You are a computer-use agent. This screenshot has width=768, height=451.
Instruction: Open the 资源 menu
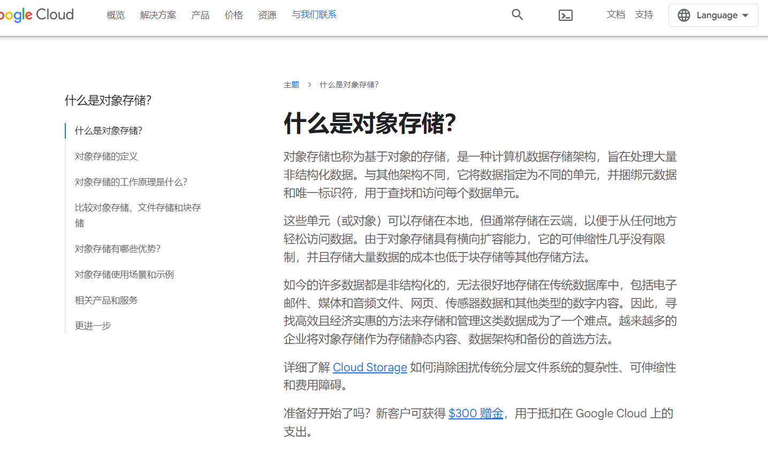coord(267,15)
